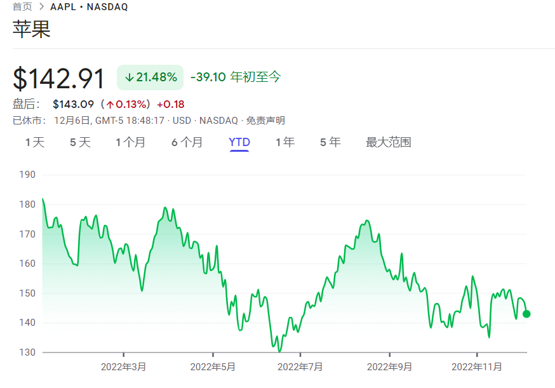Click the 2022年9月 axis label

coord(389,367)
